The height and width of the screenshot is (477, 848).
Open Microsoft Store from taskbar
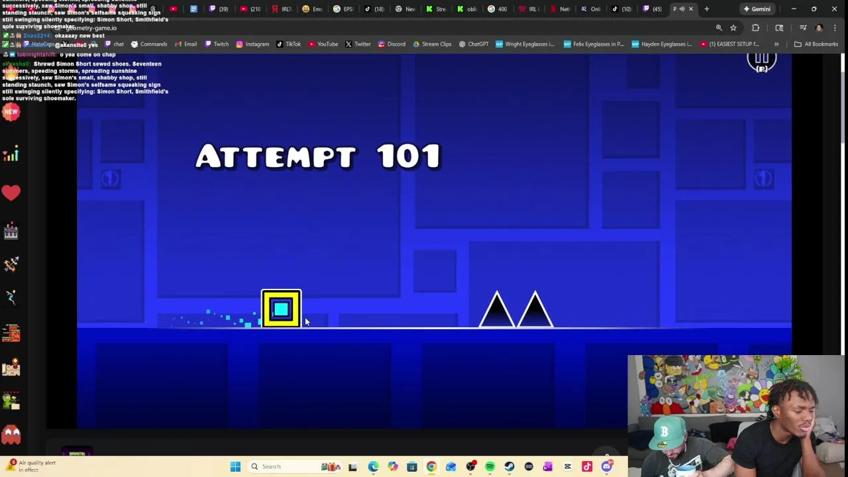pos(412,466)
